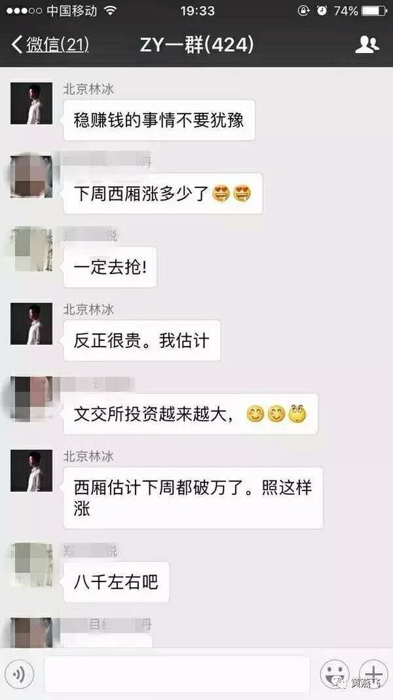Viewport: 393px width, 700px height.
Task: Tap the ZY一群(424) group title
Action: [x=196, y=45]
